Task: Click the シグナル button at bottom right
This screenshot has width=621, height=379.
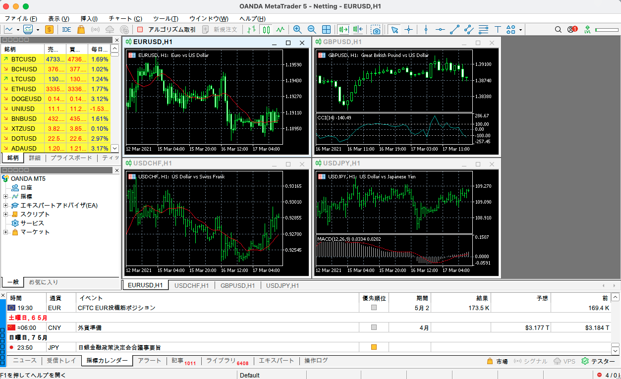Action: (531, 361)
